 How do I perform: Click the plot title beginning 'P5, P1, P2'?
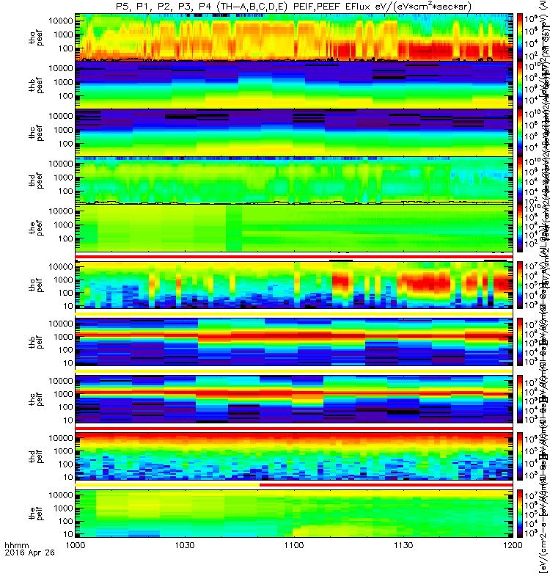pyautogui.click(x=294, y=7)
